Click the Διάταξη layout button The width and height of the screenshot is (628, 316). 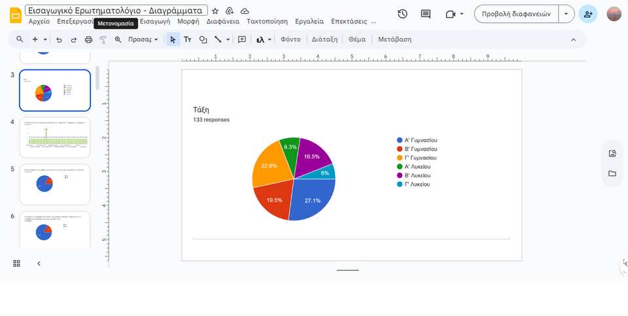[x=324, y=40]
